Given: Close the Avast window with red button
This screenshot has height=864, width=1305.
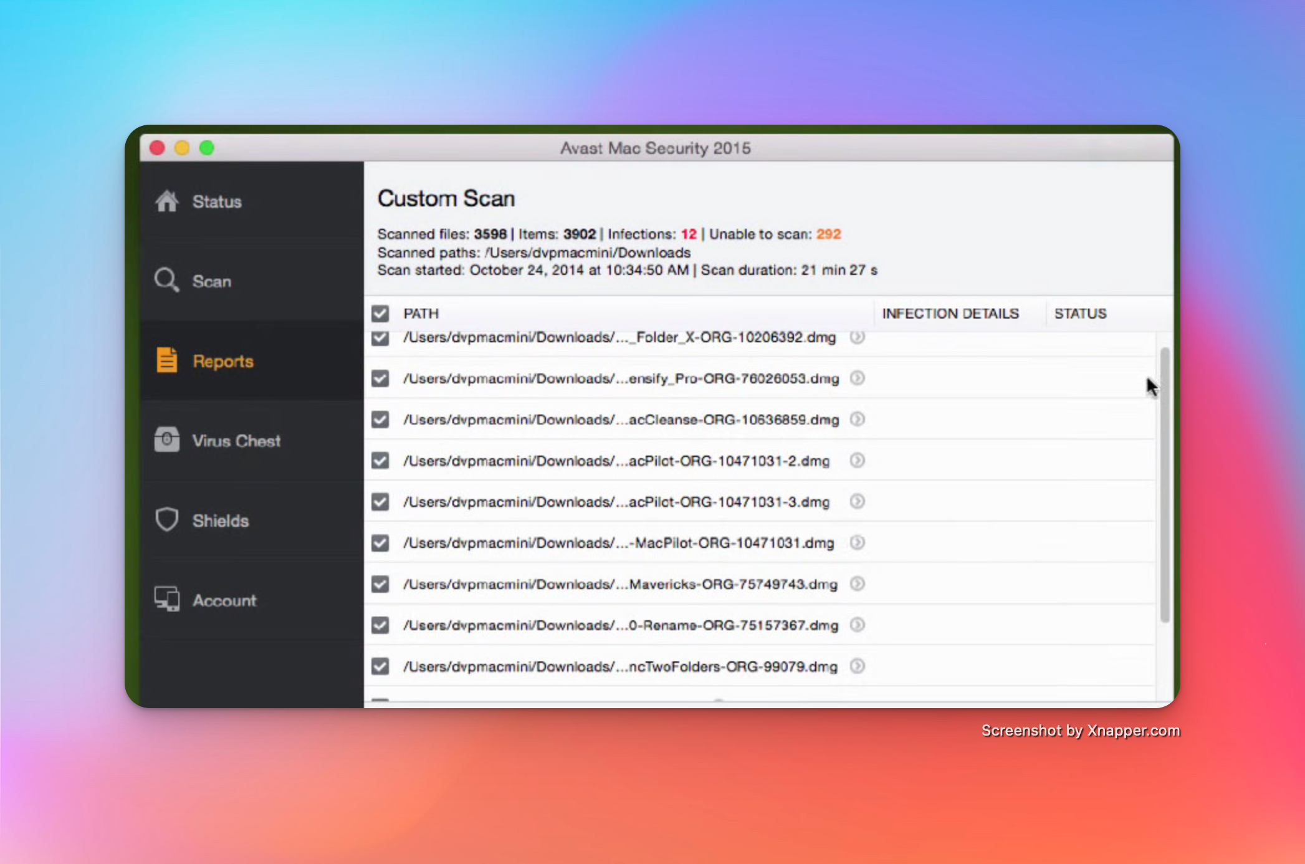Looking at the screenshot, I should pos(157,148).
